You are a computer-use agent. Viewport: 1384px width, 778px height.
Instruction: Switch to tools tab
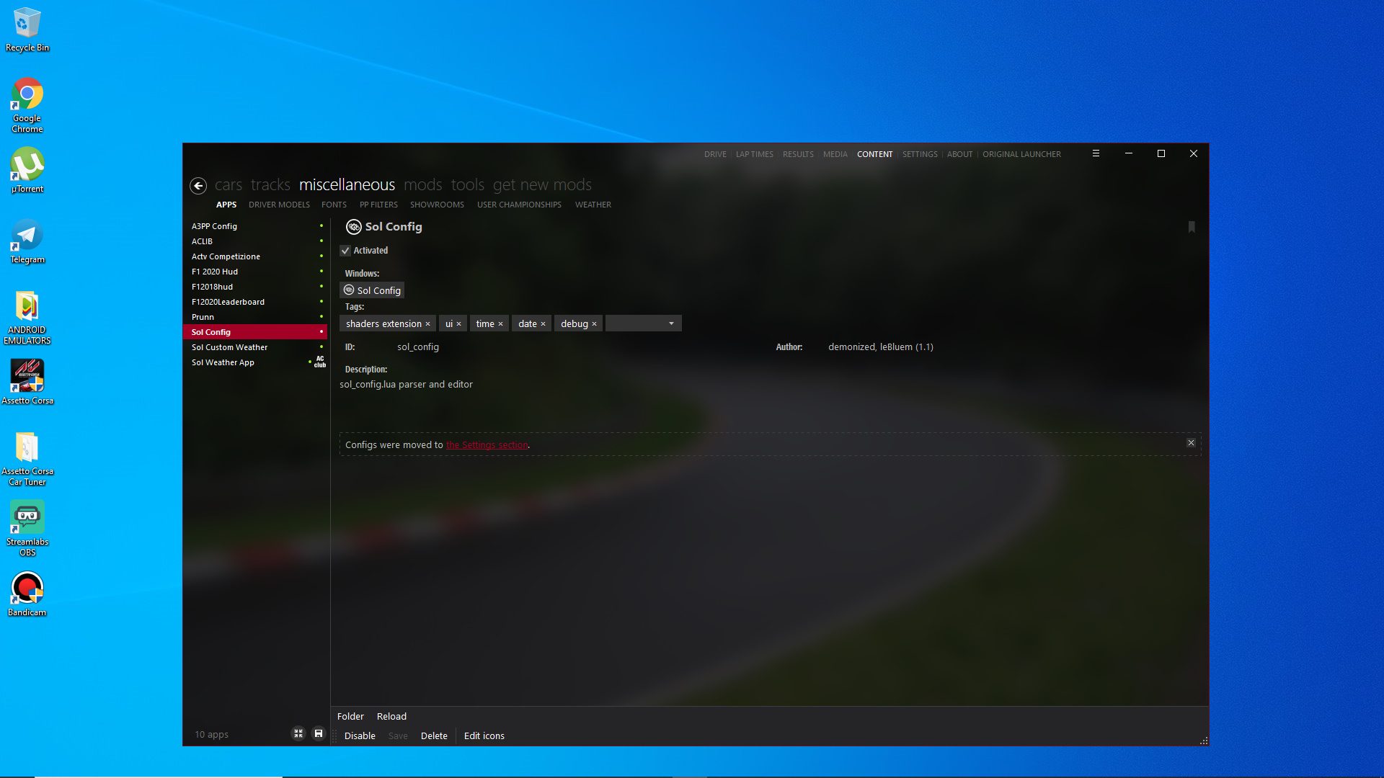[468, 185]
